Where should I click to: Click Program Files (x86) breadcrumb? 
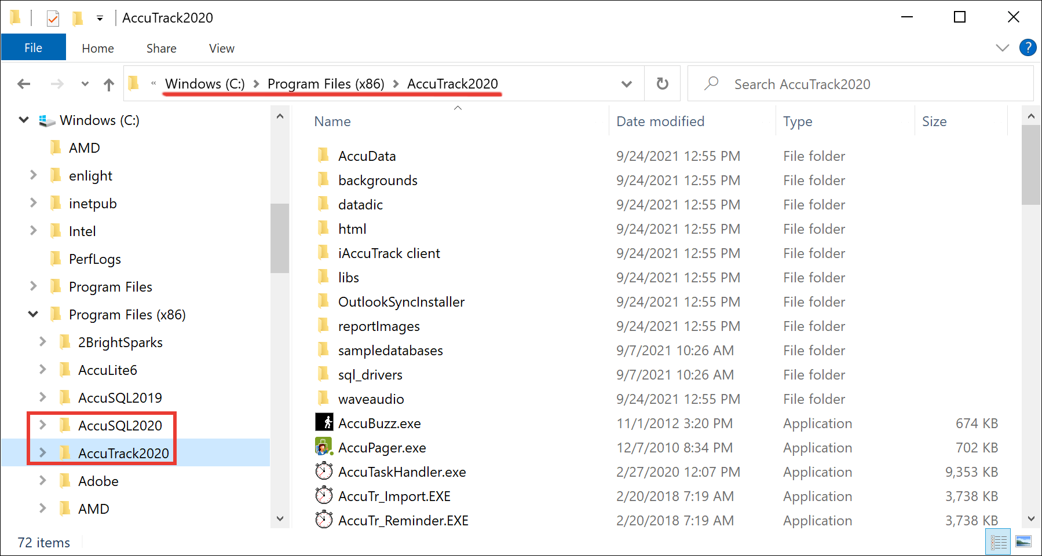coord(326,84)
